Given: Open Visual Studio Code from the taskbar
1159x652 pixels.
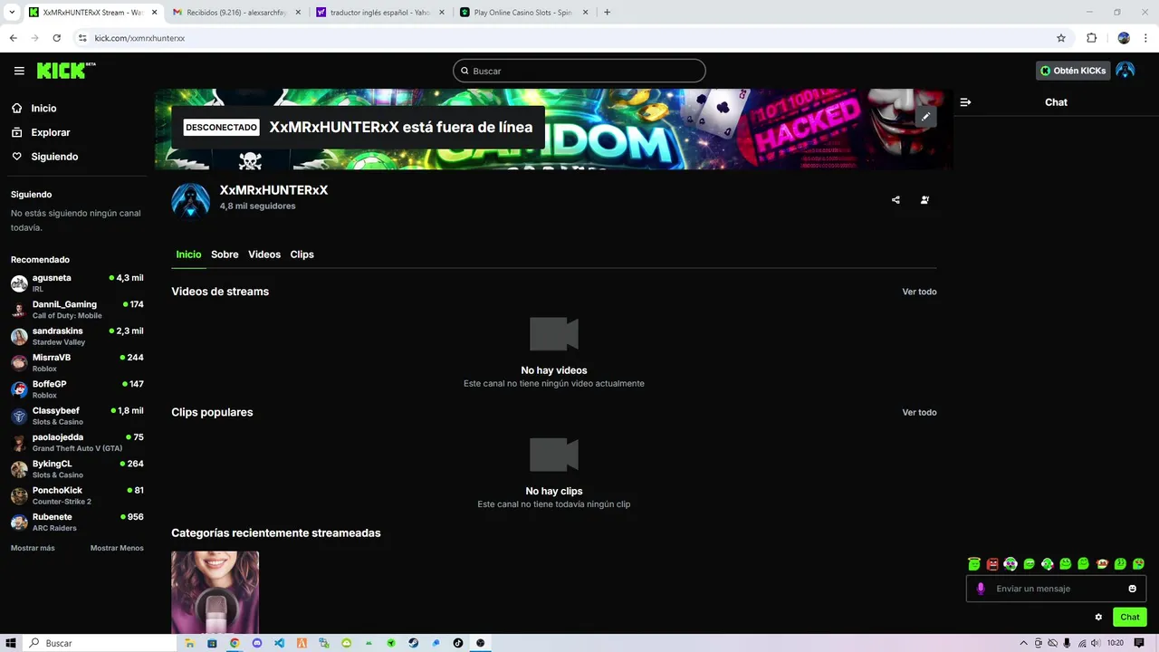Looking at the screenshot, I should point(279,643).
